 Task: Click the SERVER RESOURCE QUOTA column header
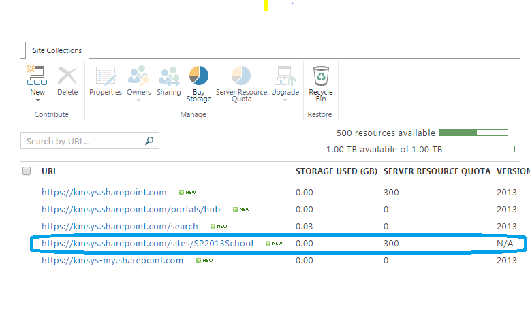[x=437, y=171]
